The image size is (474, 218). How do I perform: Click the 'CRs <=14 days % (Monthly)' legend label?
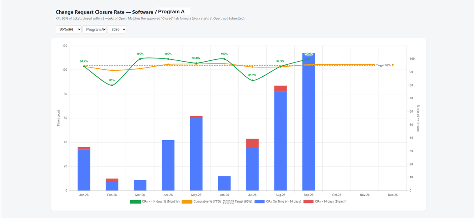coord(160,201)
